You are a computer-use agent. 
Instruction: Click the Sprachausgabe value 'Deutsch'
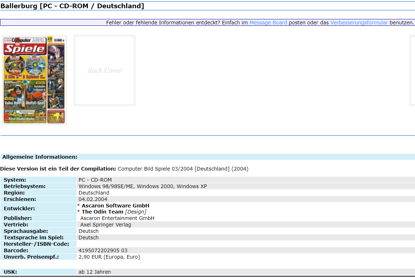[88, 231]
